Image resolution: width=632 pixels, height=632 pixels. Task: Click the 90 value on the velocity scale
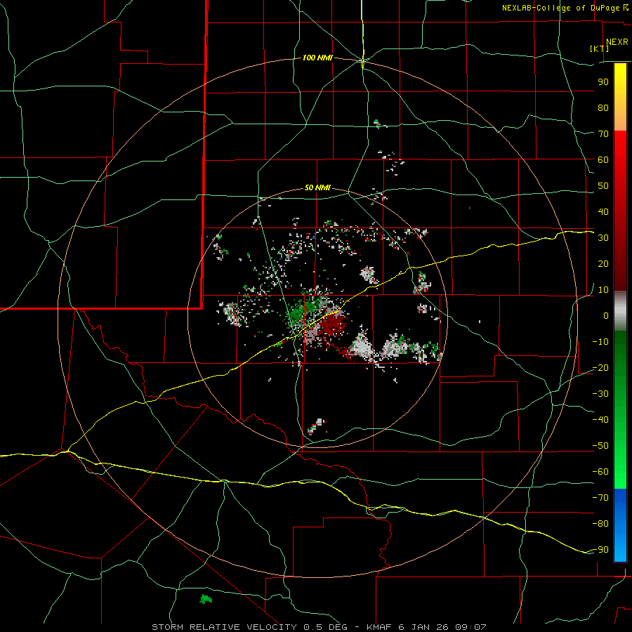pyautogui.click(x=603, y=82)
